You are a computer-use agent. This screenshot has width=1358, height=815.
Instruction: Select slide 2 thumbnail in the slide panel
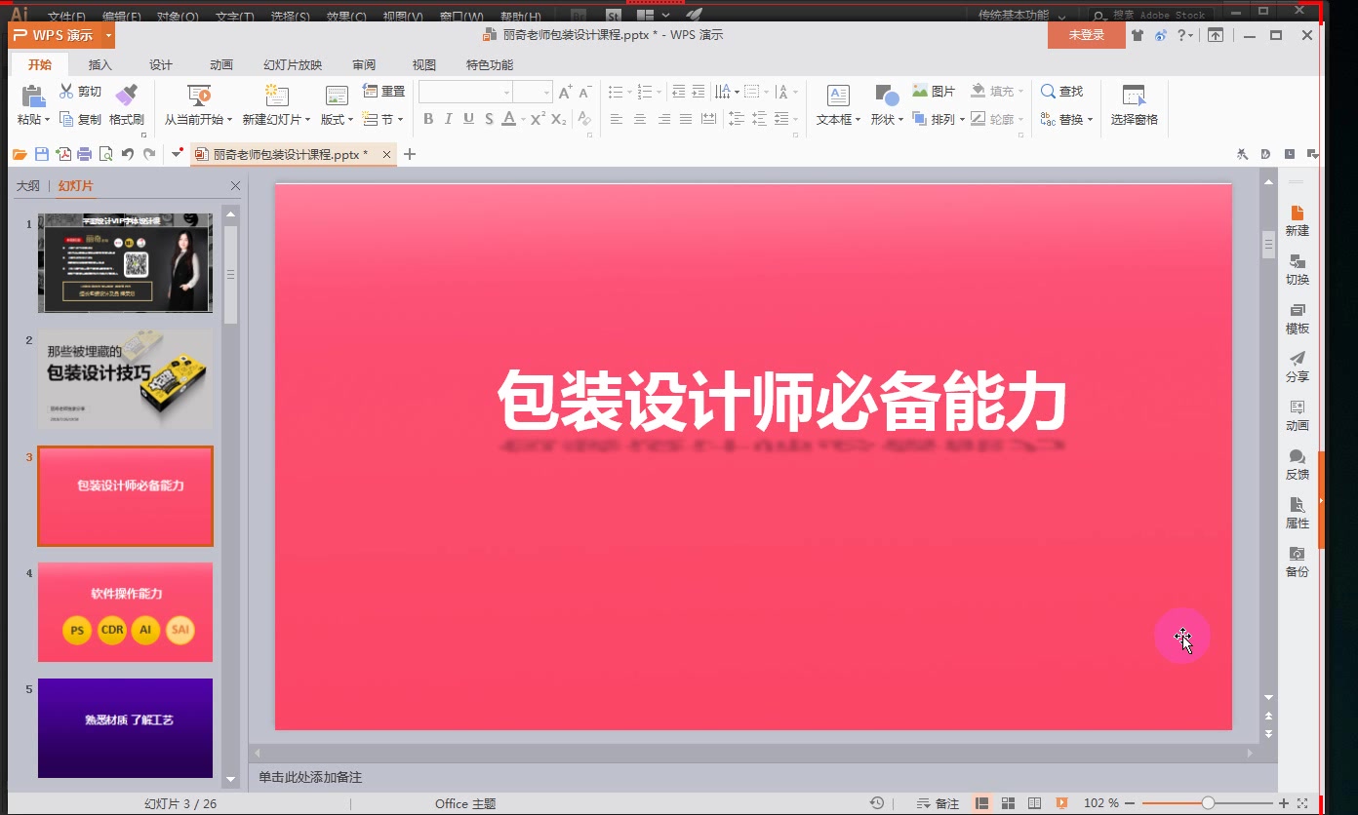pos(125,379)
